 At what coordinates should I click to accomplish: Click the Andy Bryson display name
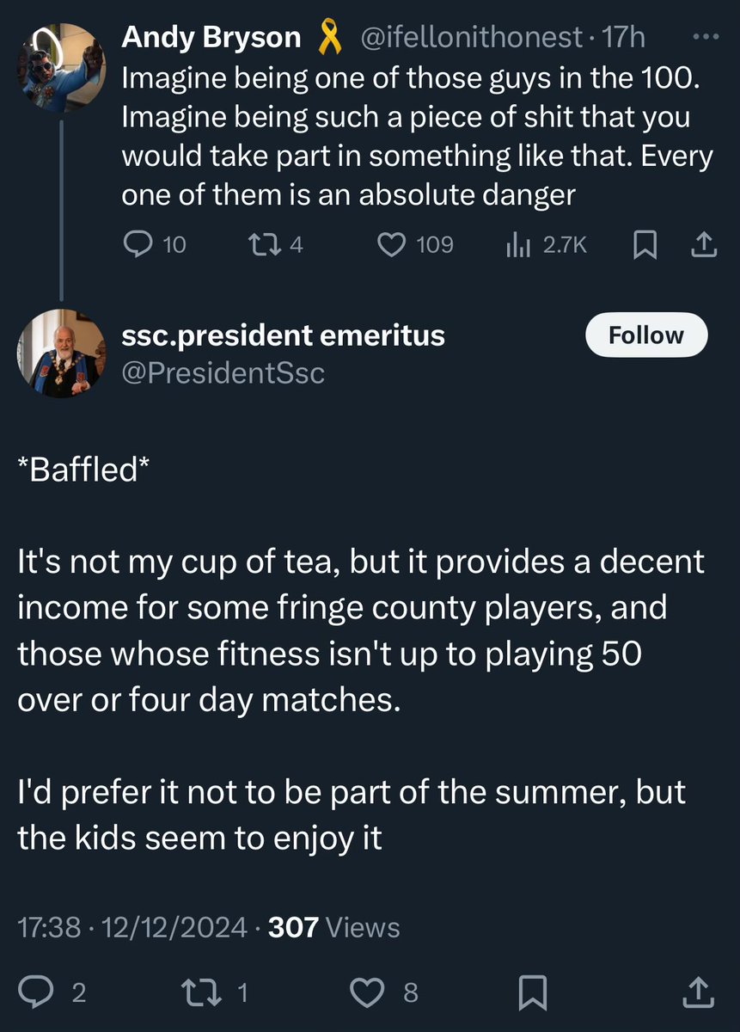click(x=211, y=38)
